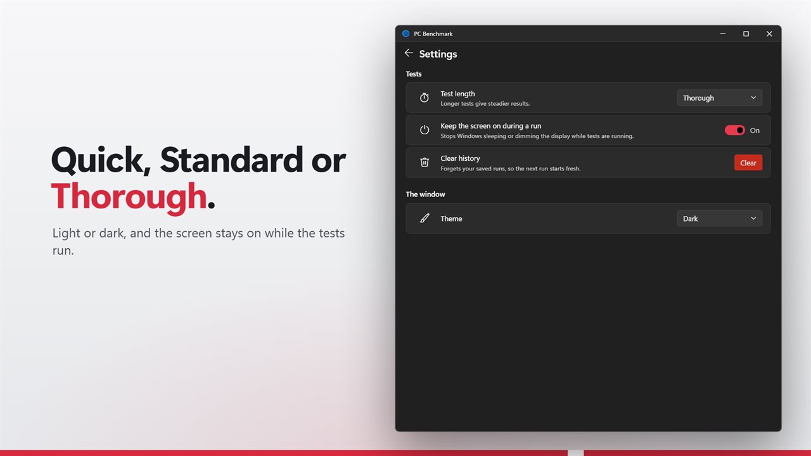Click 'Longer tests give steadier results.' description
The image size is (811, 456).
[485, 103]
